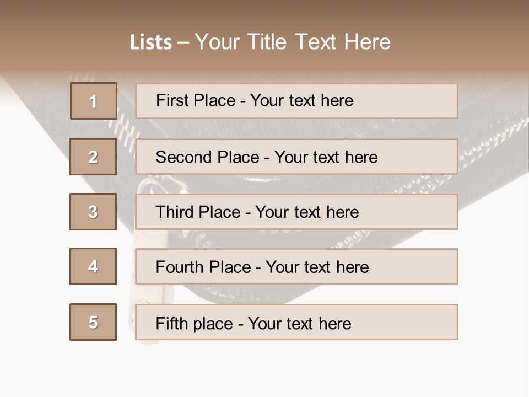The height and width of the screenshot is (397, 529).
Task: Click the number 5 box
Action: click(93, 322)
